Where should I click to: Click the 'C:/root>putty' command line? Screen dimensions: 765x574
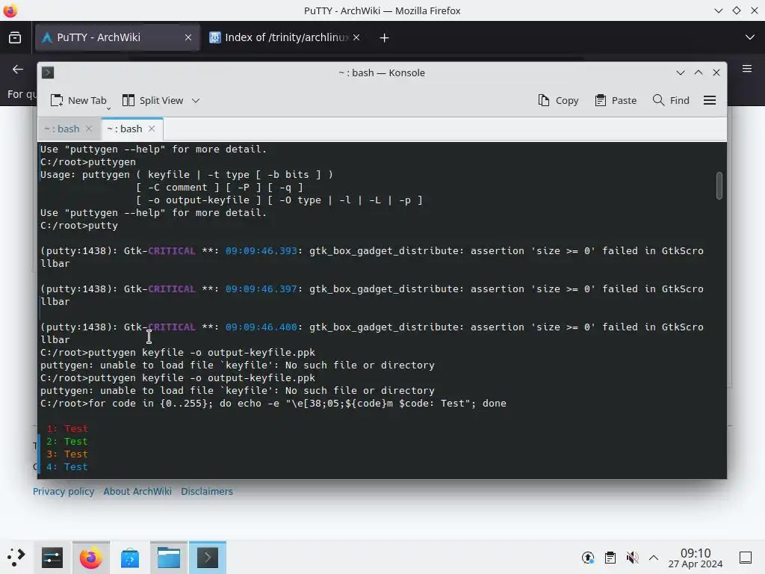(x=79, y=226)
